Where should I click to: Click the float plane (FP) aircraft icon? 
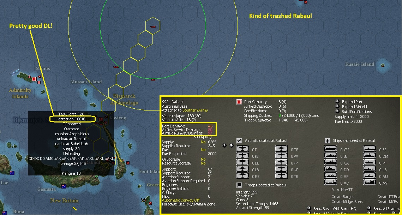[282, 163]
